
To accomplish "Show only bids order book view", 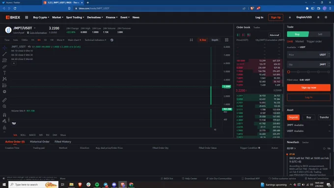I will pyautogui.click(x=249, y=35).
